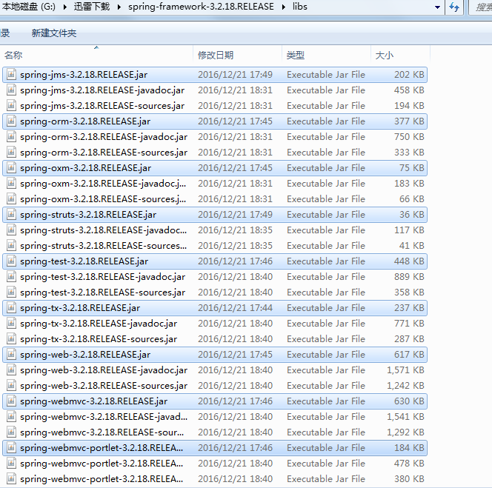The image size is (492, 488).
Task: Click the 458 KB size cell
Action: click(x=409, y=90)
